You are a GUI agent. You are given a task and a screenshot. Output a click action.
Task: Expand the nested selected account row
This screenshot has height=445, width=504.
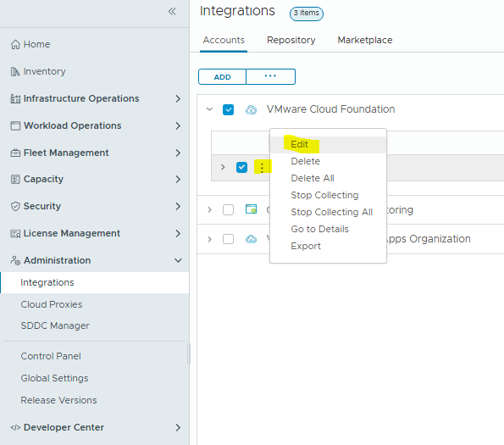[223, 167]
